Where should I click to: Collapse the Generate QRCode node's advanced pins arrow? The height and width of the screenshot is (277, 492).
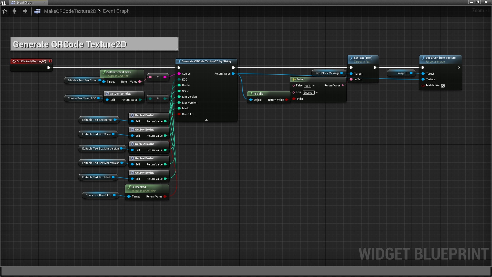(x=206, y=120)
